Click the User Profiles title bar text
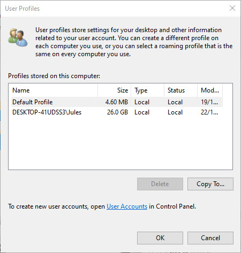The image size is (241, 253). (22, 9)
